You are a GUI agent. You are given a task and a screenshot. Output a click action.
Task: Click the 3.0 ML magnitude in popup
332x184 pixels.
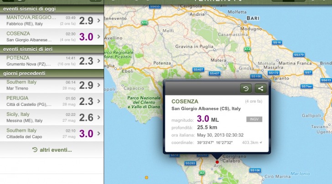pos(207,119)
